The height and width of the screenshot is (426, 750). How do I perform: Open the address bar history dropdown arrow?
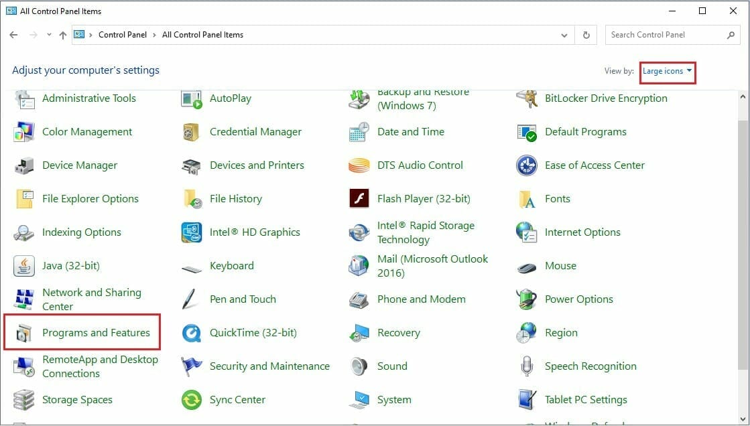click(x=564, y=35)
